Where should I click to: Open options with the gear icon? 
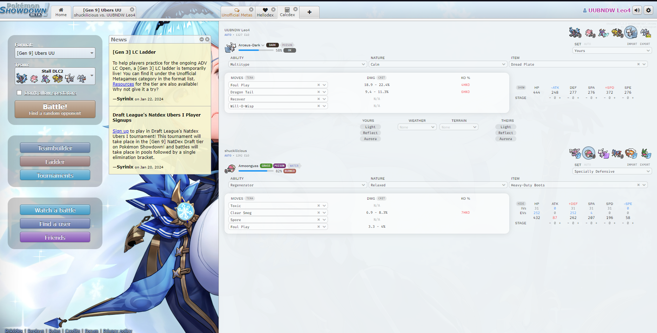pos(649,10)
